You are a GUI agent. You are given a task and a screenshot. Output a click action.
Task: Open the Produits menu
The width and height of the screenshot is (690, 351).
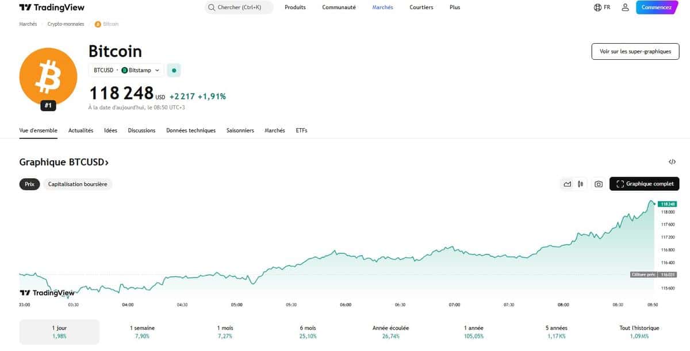(x=295, y=7)
